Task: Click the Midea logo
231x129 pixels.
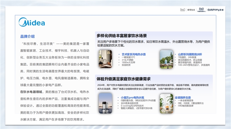Action: pos(32,22)
